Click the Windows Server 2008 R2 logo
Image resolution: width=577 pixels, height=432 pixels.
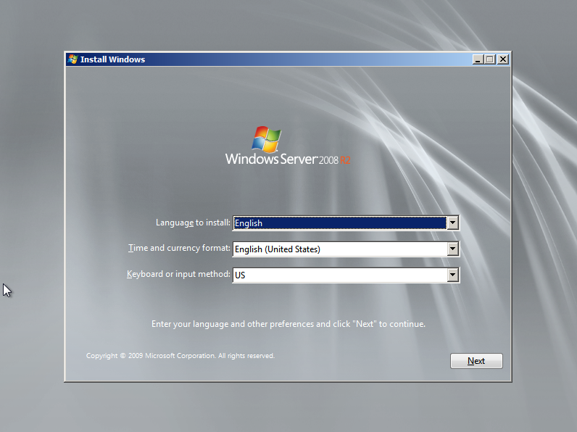tap(288, 146)
